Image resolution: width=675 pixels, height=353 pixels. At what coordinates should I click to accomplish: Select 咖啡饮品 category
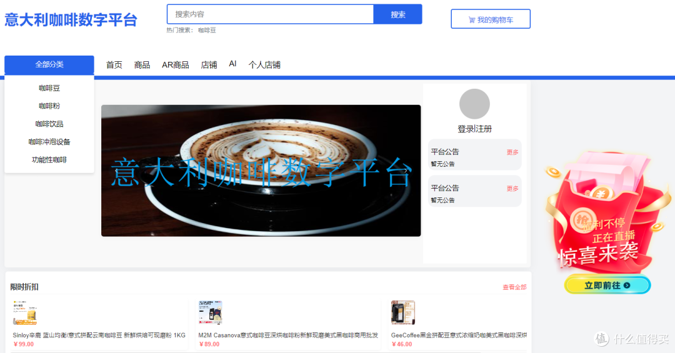[49, 124]
